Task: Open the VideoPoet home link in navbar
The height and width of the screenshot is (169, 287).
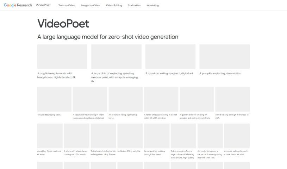Action: (43, 5)
